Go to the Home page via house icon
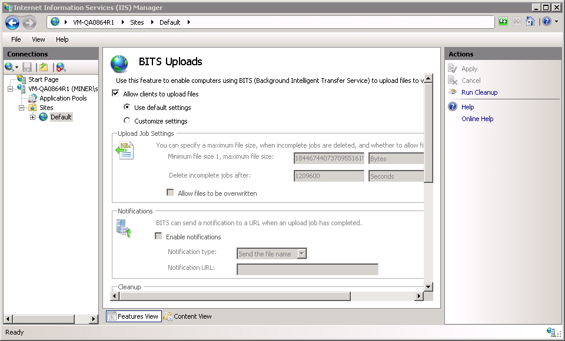This screenshot has height=341, width=565. tap(530, 22)
